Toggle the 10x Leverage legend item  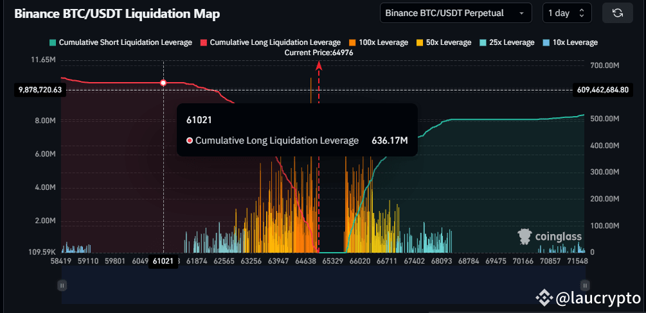pos(570,42)
